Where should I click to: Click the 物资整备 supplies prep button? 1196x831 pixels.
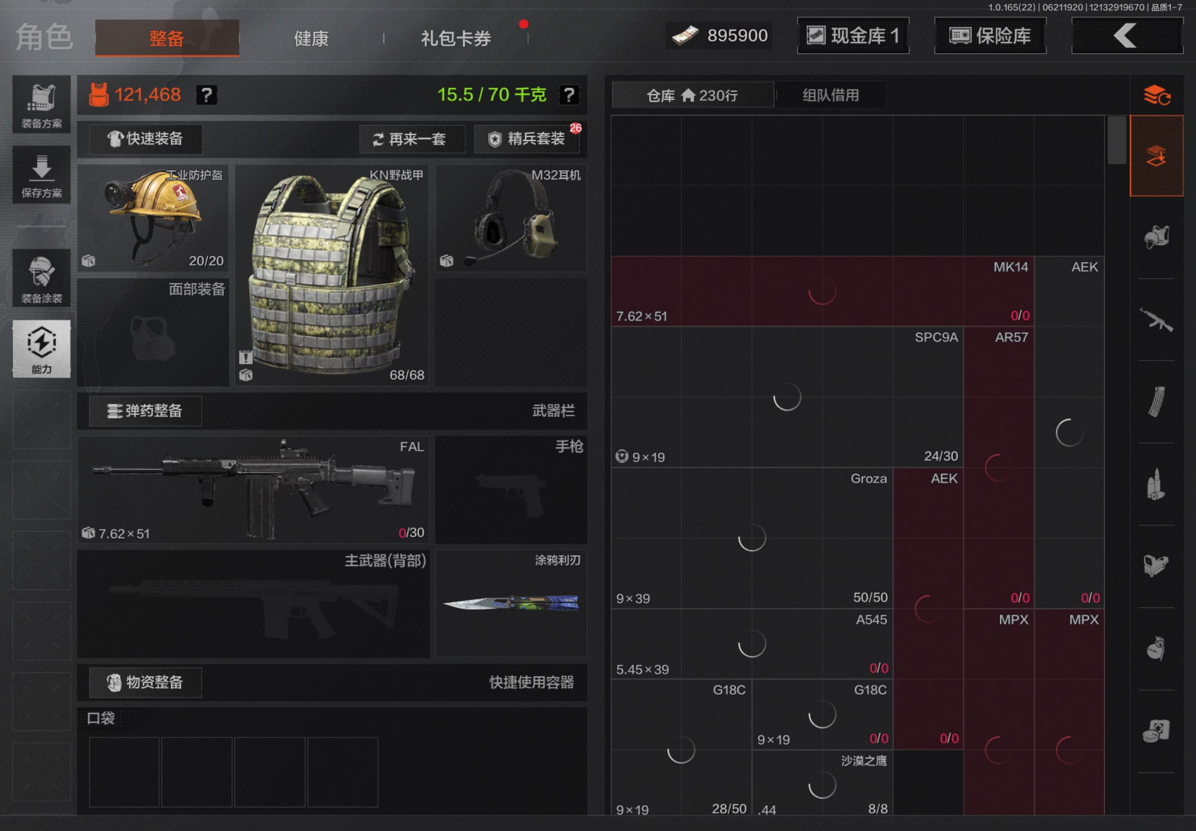click(x=145, y=683)
